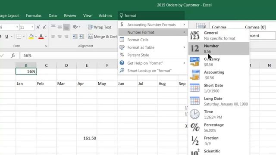Viewport: 276px width, 155px height.
Task: Choose Percent Style from results
Action: click(153, 55)
